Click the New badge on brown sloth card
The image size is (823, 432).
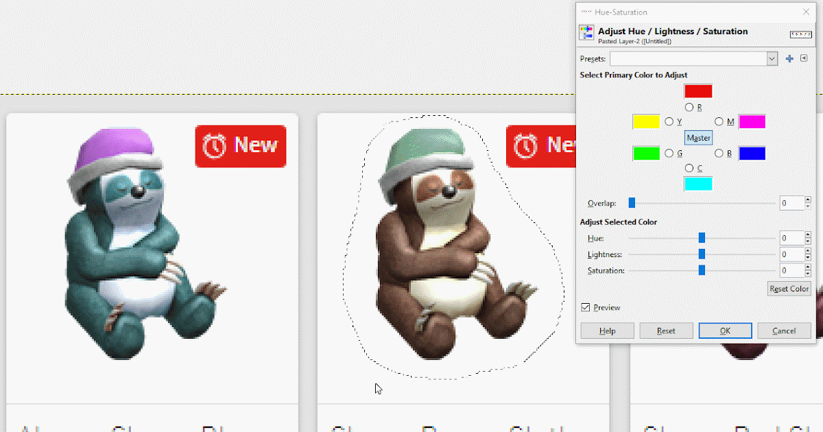(541, 145)
